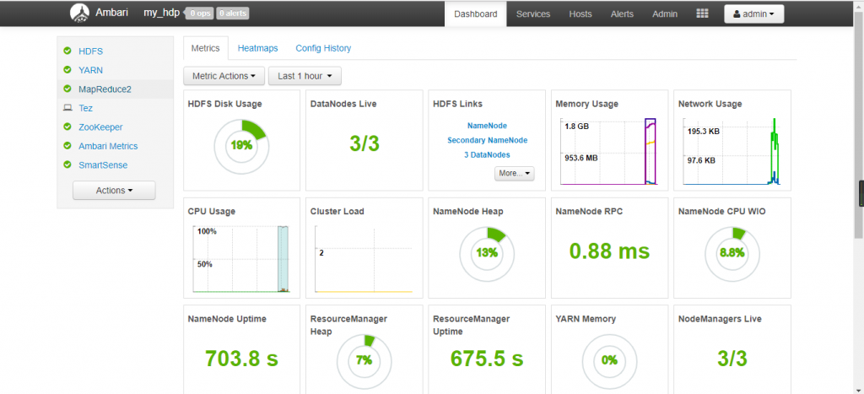The height and width of the screenshot is (394, 864).
Task: Click the MapReduce2 green status checkmark
Action: 67,89
